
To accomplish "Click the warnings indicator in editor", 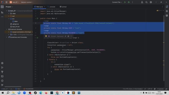I will point(158,11).
